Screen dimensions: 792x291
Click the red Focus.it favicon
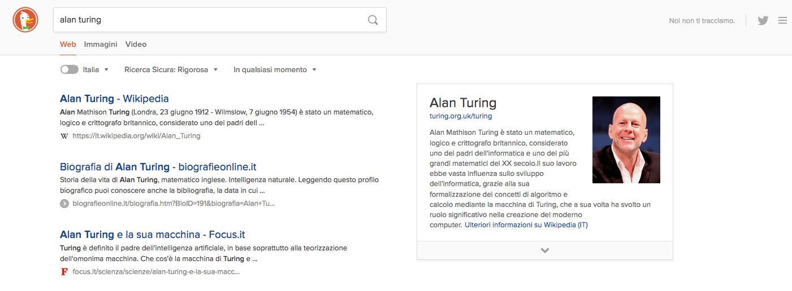pos(64,271)
